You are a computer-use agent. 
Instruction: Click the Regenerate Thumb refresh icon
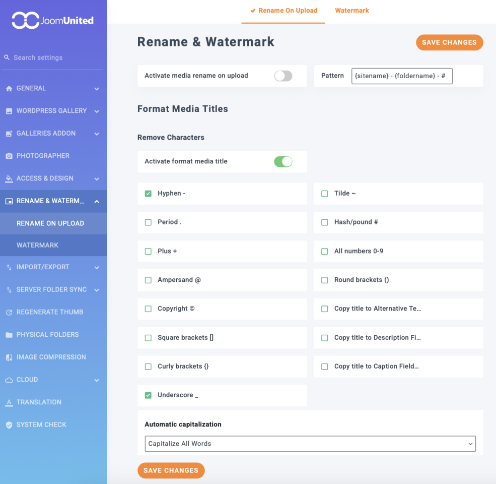point(9,313)
